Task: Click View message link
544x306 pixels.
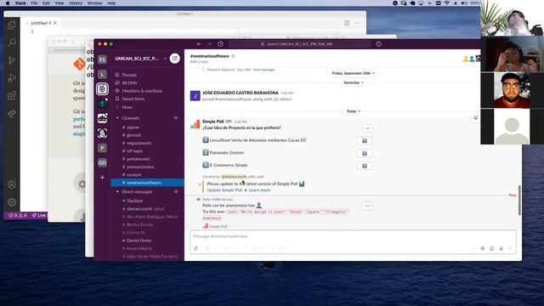Action: (263, 70)
